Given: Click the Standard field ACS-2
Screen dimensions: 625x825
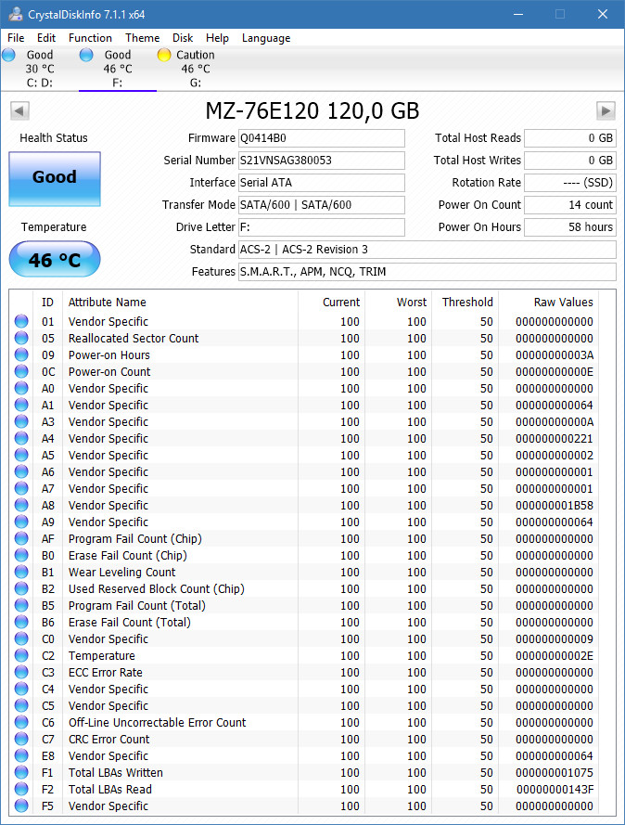Looking at the screenshot, I should click(x=427, y=250).
